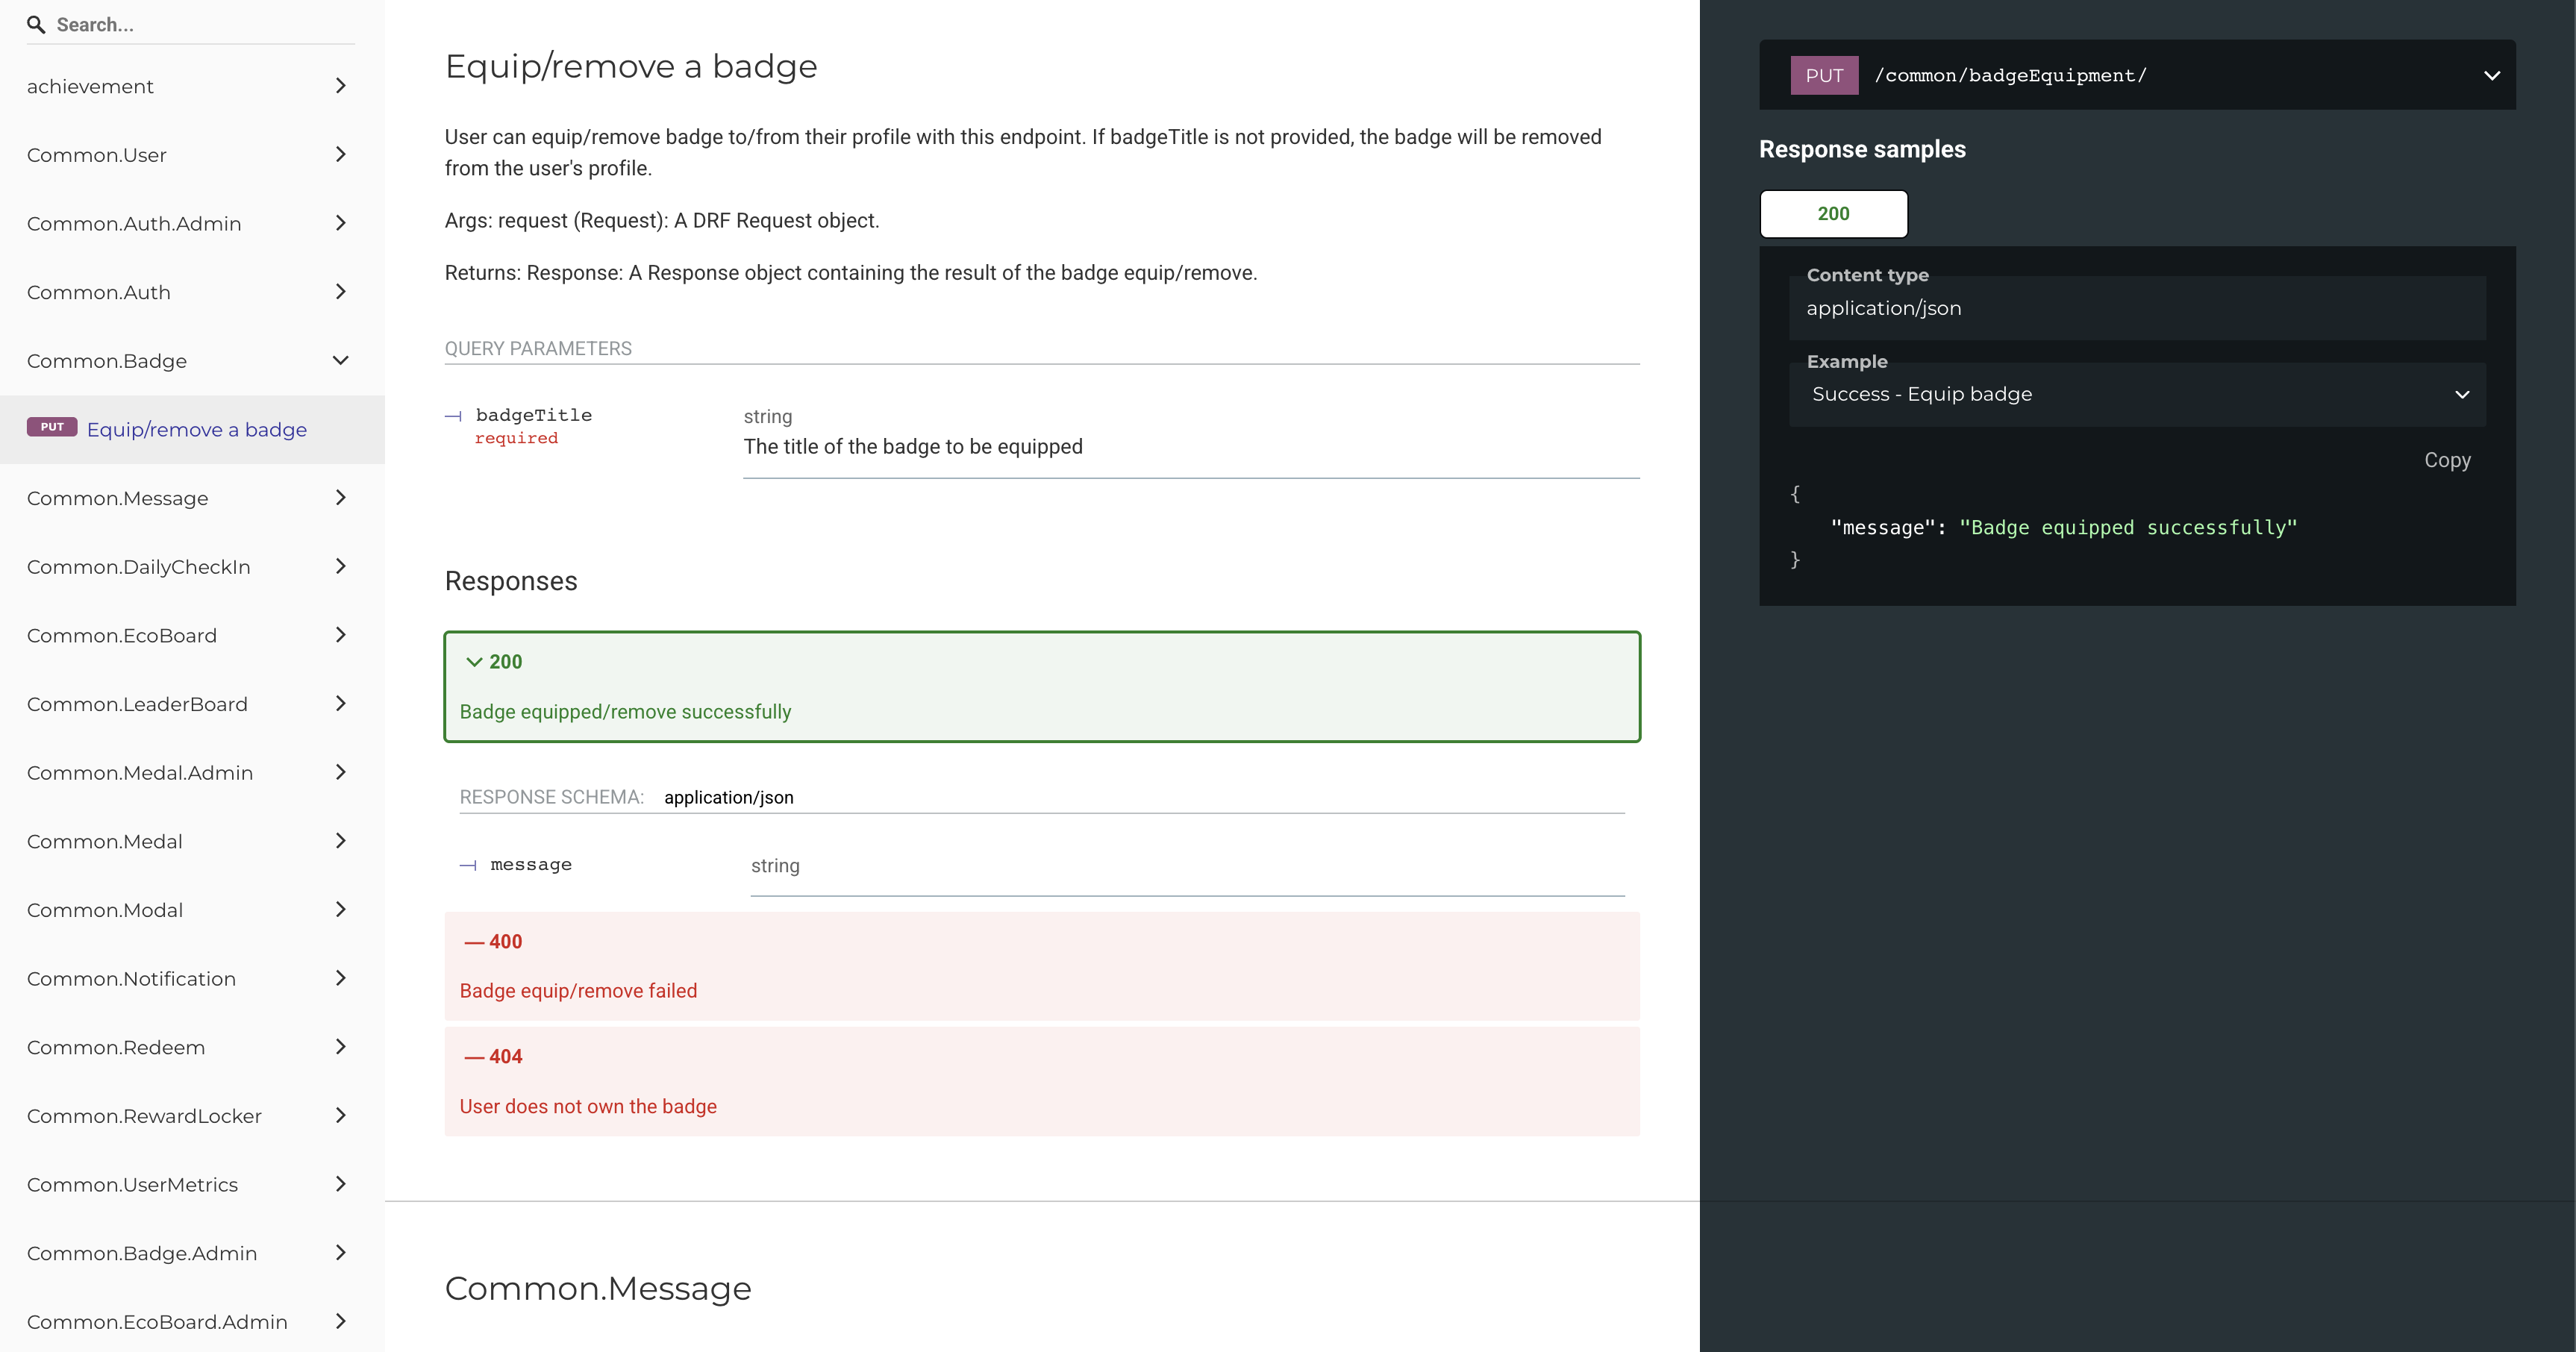Toggle the 404 response details
Screen dimensions: 2576x1352
(1042, 1082)
